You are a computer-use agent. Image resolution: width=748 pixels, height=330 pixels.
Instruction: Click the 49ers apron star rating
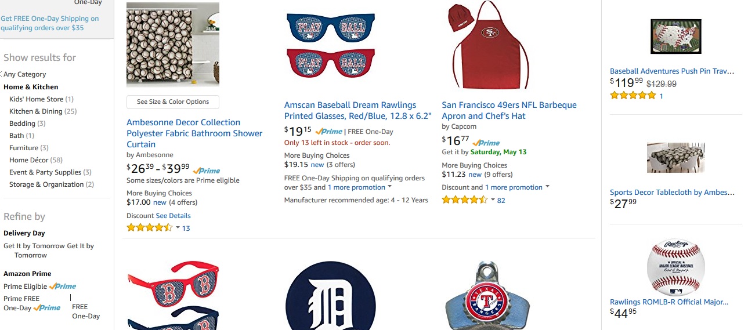click(464, 200)
